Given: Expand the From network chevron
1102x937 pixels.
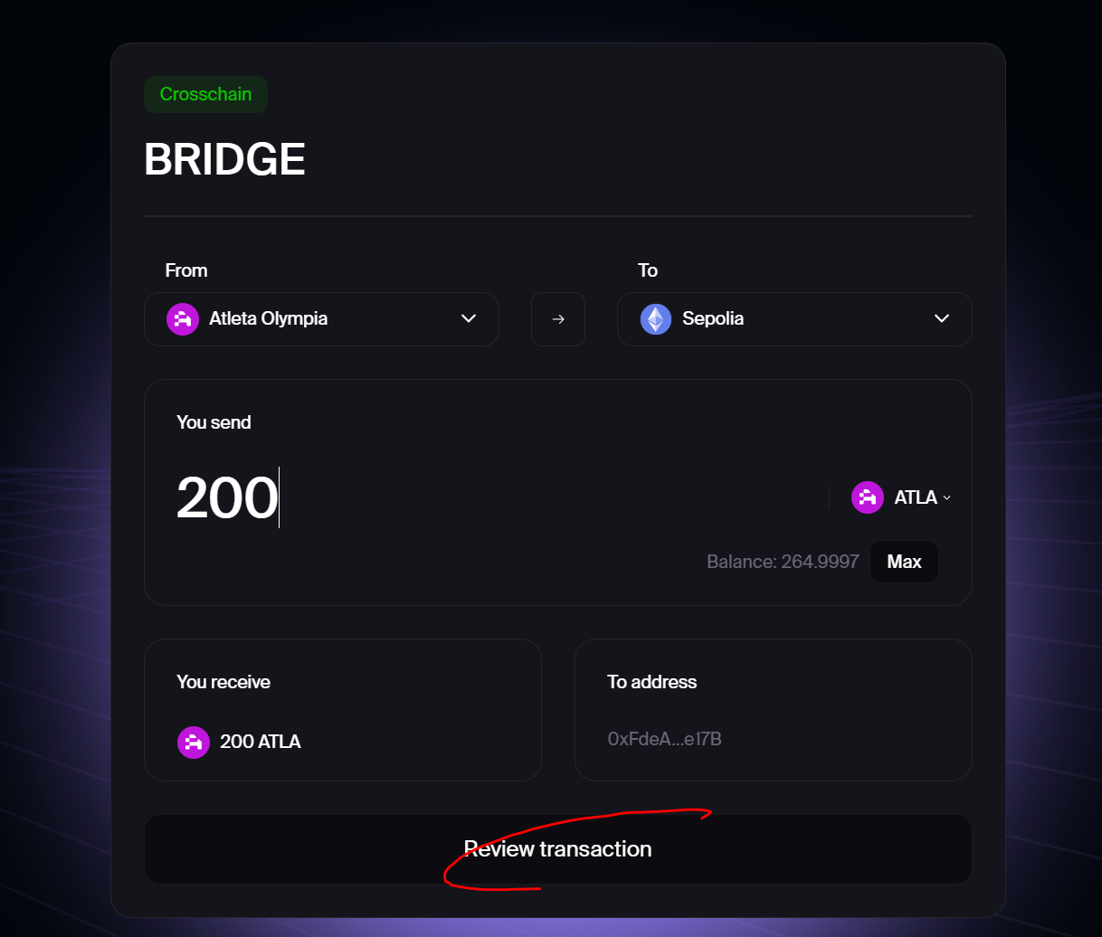Looking at the screenshot, I should coord(469,318).
